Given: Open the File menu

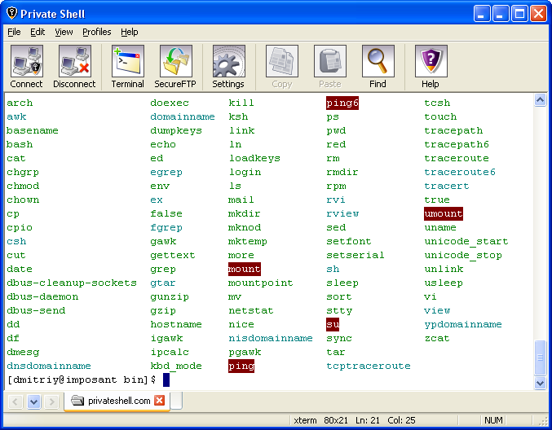Looking at the screenshot, I should pyautogui.click(x=14, y=32).
